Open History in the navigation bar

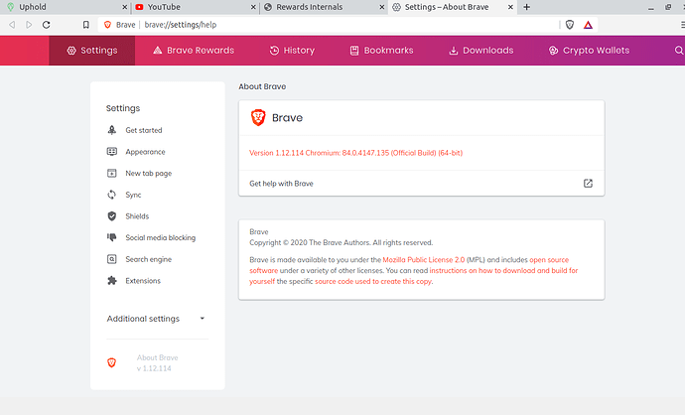(292, 51)
